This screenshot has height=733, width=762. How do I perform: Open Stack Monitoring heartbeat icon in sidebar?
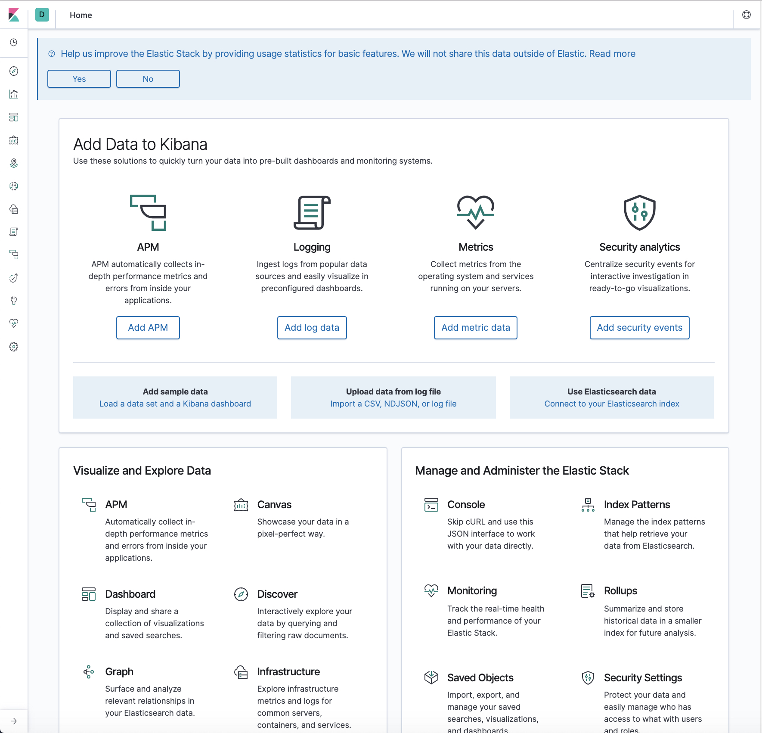point(14,323)
